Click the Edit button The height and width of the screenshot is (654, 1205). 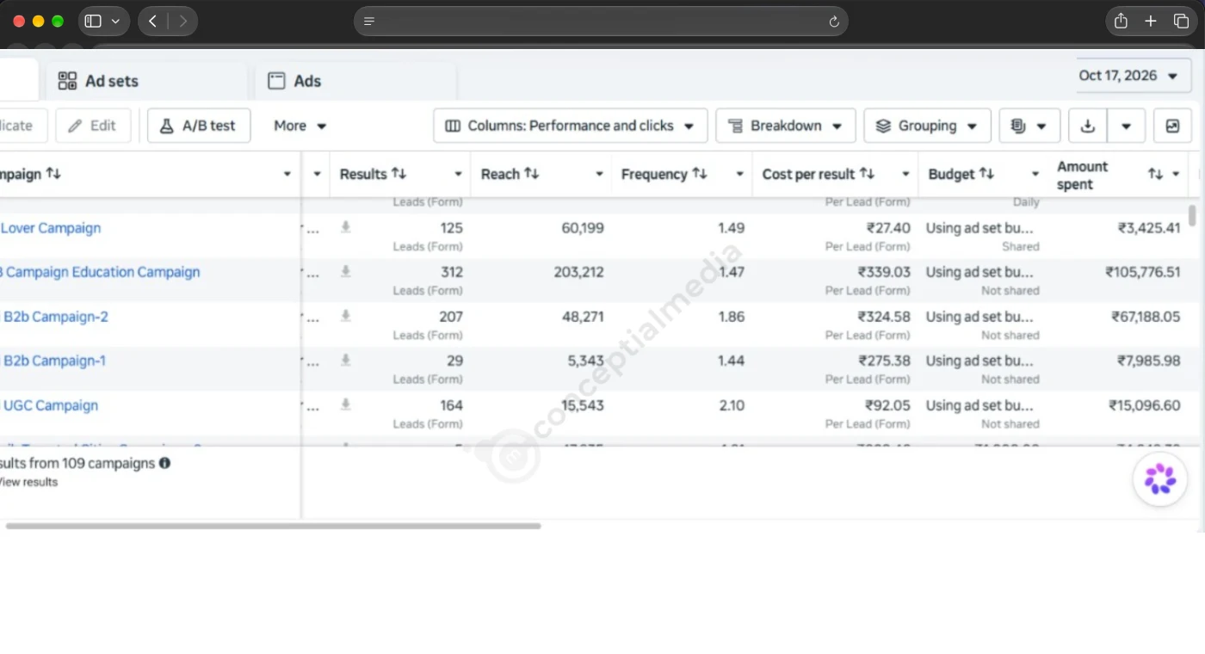point(93,126)
